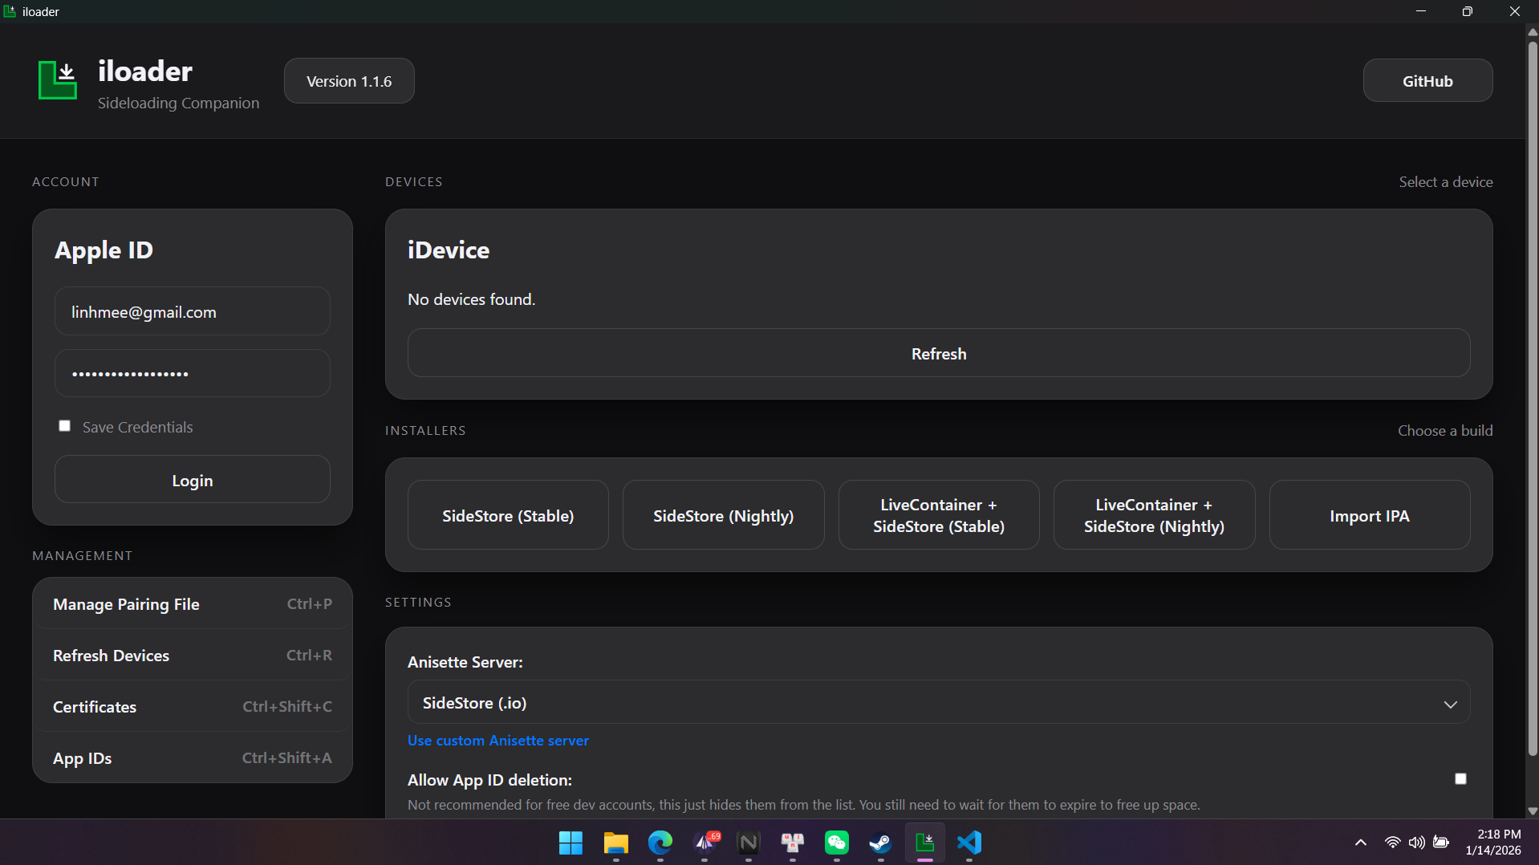Click the vertical scrollbar down arrow
This screenshot has width=1539, height=865.
[1532, 811]
